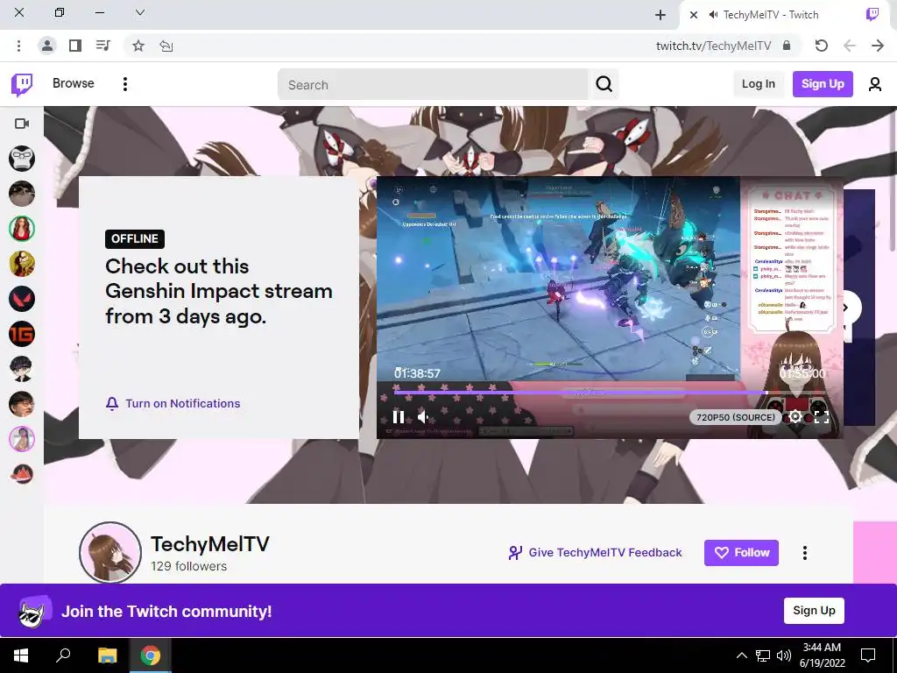Open the media controls icon

(103, 46)
